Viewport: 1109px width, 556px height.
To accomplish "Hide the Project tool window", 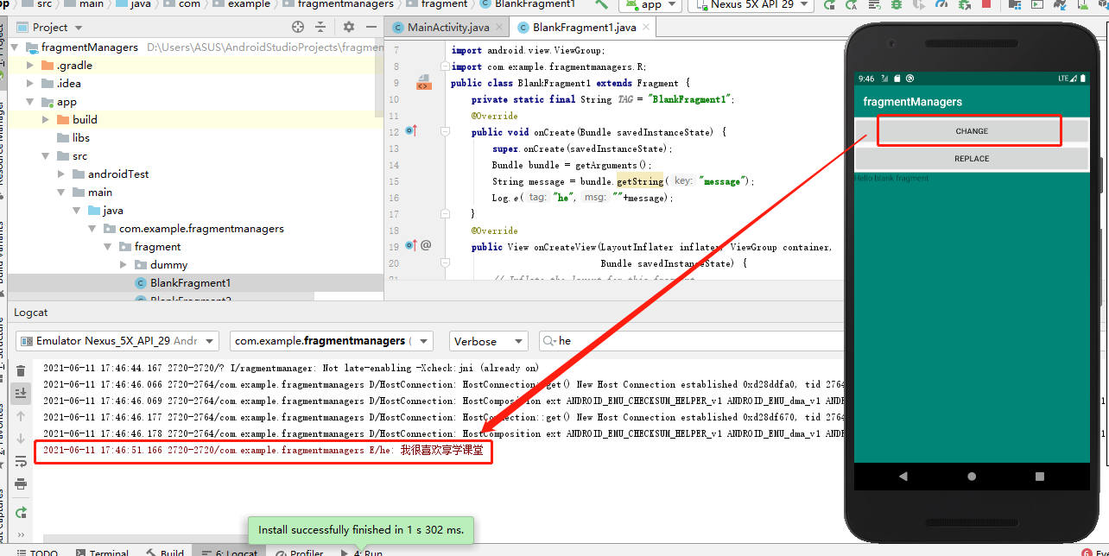I will pyautogui.click(x=371, y=27).
